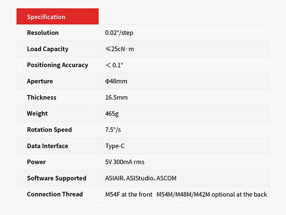Screen dimensions: 286x215
Task: Select the 0.02°/step resolution value
Action: (x=119, y=33)
